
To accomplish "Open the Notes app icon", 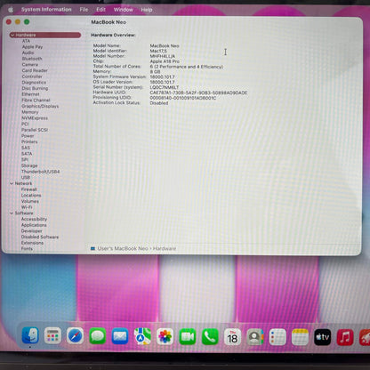I will (300, 337).
